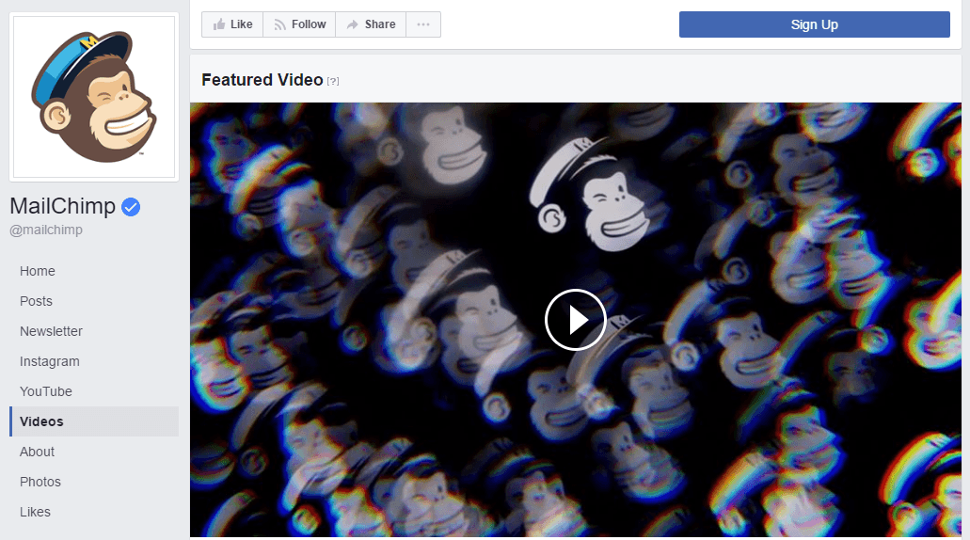
Task: Click the blue Sign Up button
Action: pyautogui.click(x=814, y=24)
